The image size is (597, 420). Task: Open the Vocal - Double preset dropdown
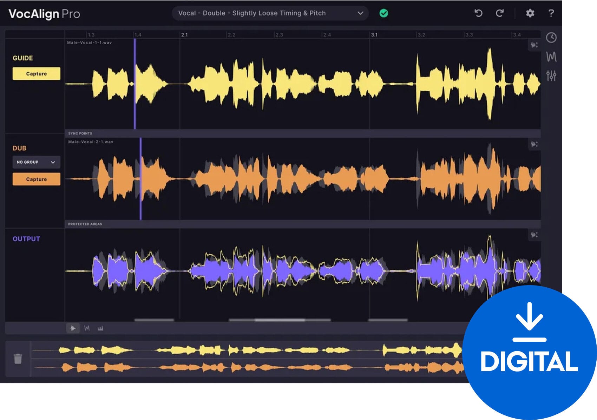click(270, 13)
